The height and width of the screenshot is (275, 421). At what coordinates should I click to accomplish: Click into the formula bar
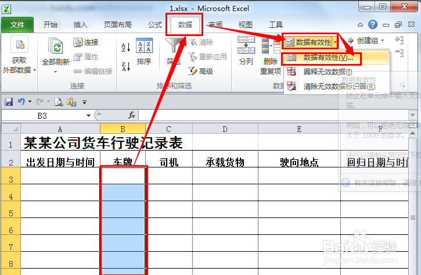(x=274, y=115)
